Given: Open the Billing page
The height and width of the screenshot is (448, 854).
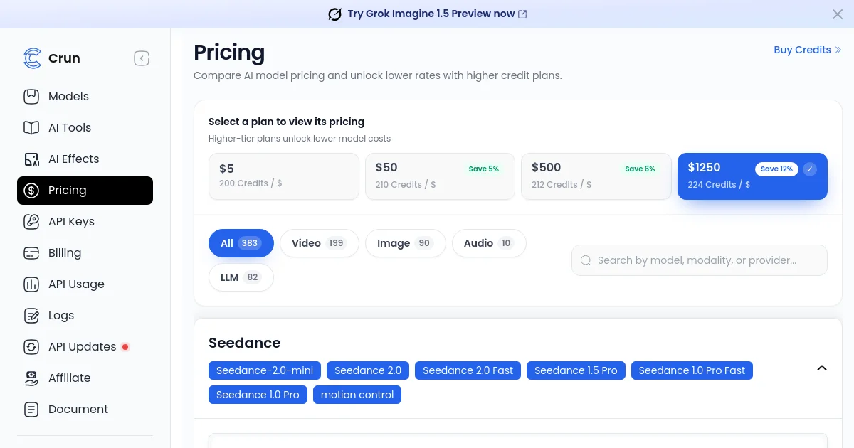Looking at the screenshot, I should [x=85, y=252].
